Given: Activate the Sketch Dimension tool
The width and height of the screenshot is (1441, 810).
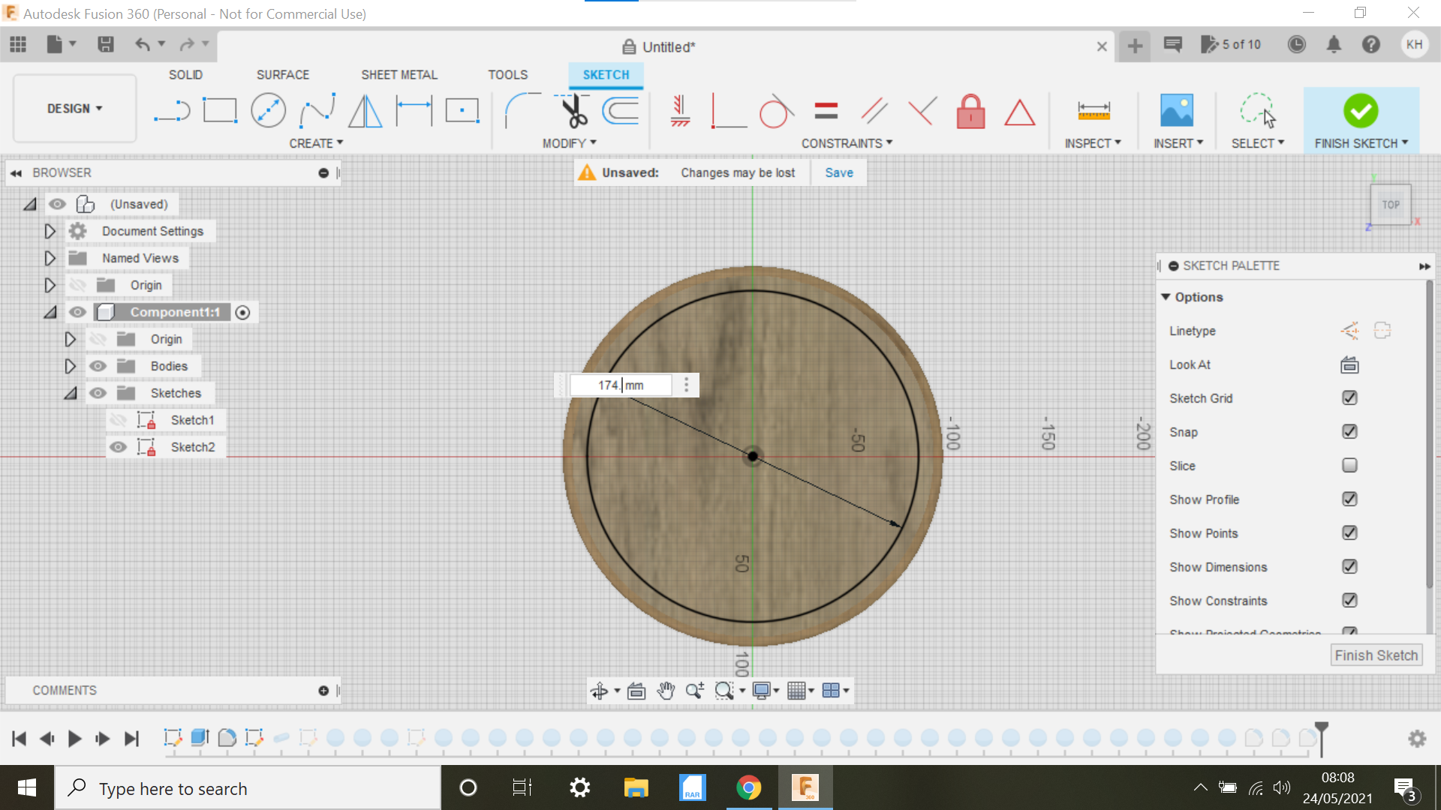Looking at the screenshot, I should pos(414,109).
